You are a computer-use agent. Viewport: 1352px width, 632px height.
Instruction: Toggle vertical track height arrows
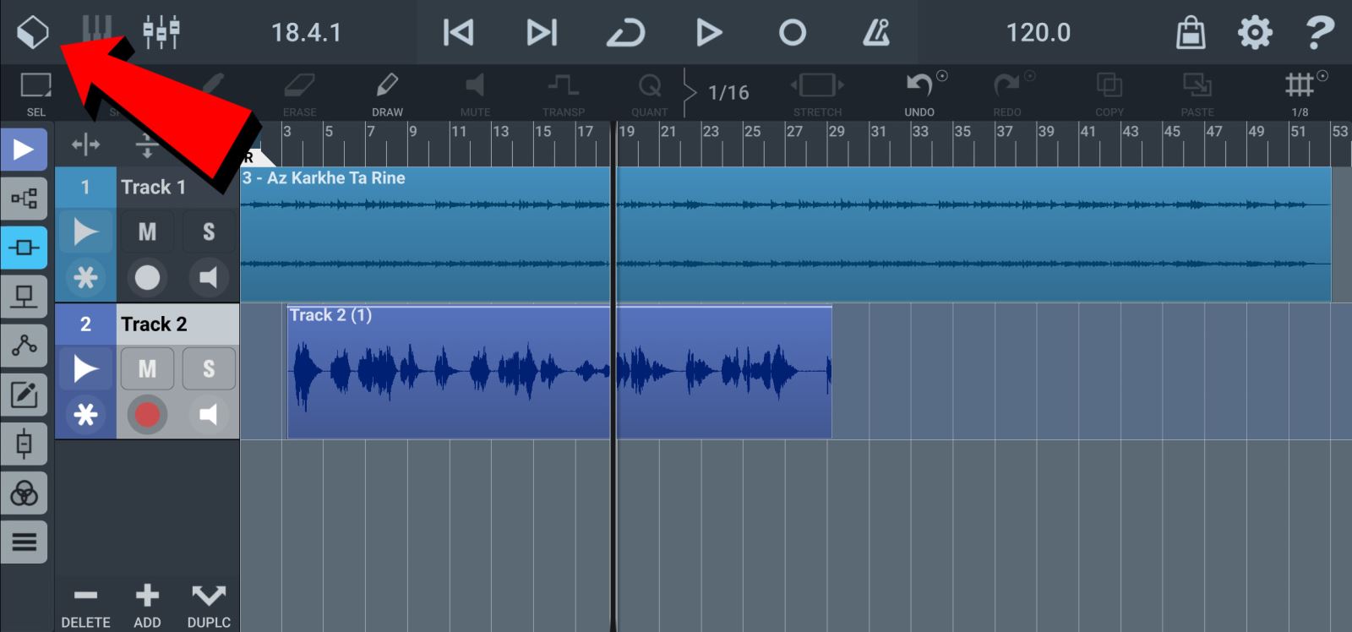click(x=147, y=145)
